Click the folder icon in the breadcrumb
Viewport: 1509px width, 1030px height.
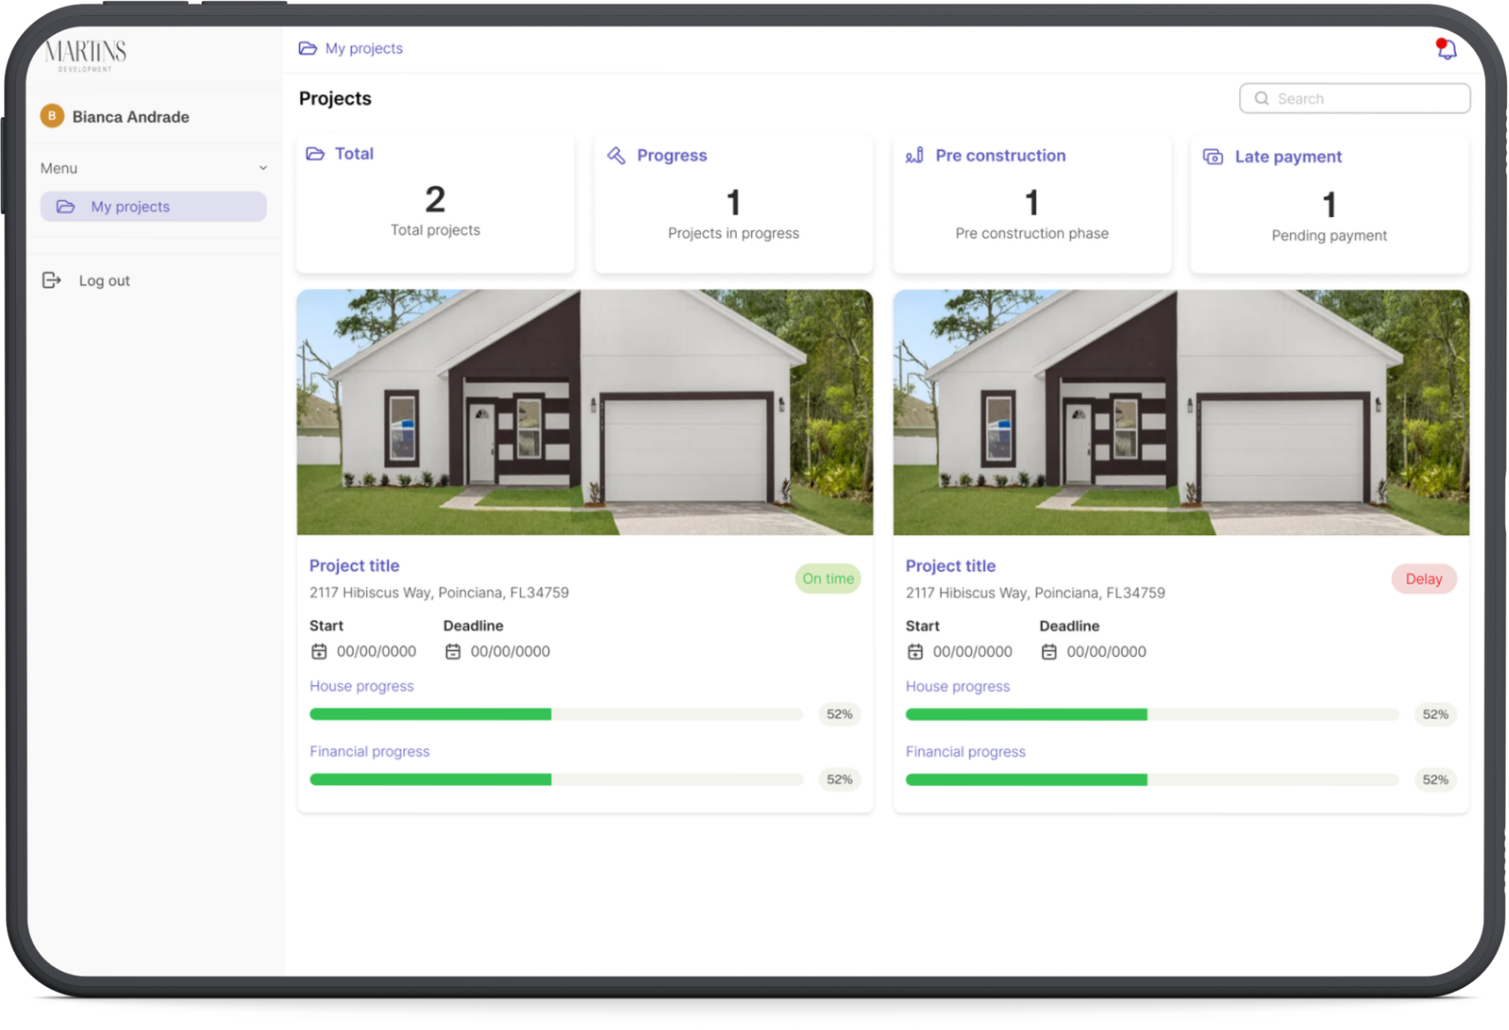[307, 49]
